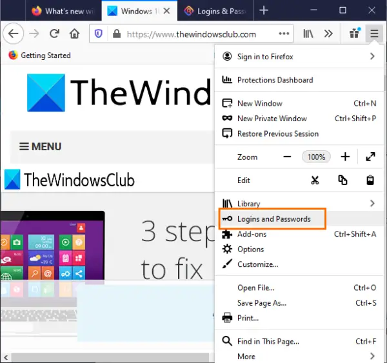Open the More submenu

coord(299,357)
